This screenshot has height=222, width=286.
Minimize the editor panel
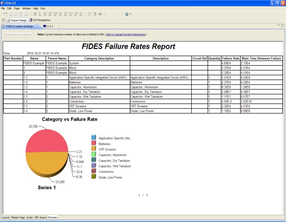(x=278, y=25)
